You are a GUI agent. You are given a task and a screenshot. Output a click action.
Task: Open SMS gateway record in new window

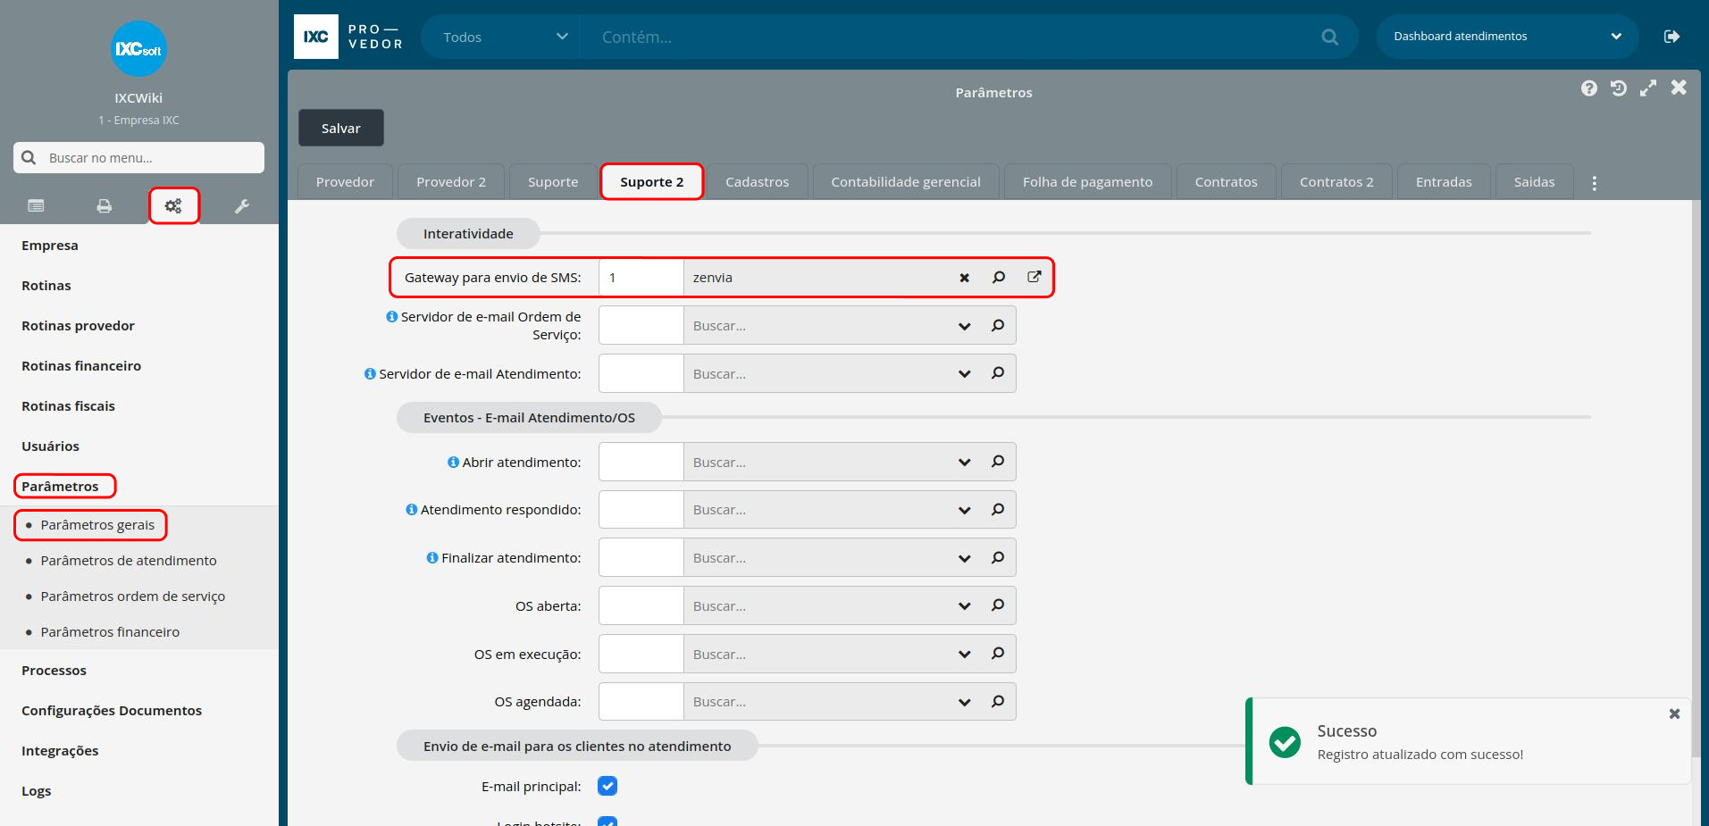(x=1034, y=277)
